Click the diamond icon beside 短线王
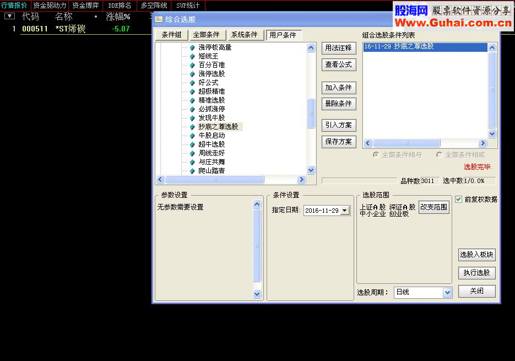 pos(192,56)
